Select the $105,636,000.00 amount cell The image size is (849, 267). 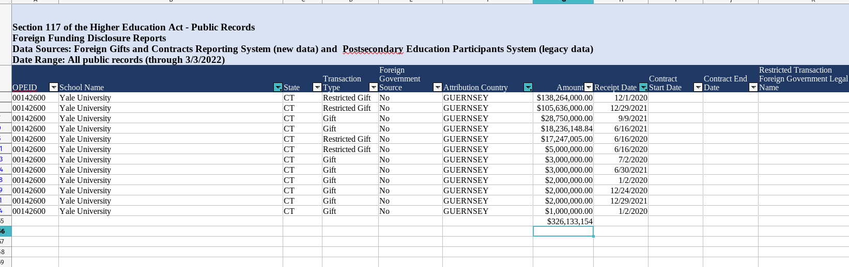[x=563, y=108]
